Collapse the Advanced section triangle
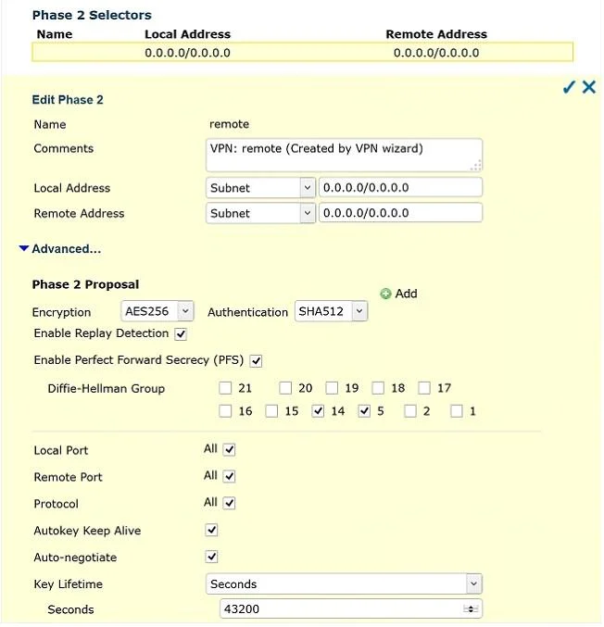This screenshot has height=627, width=604. (23, 248)
